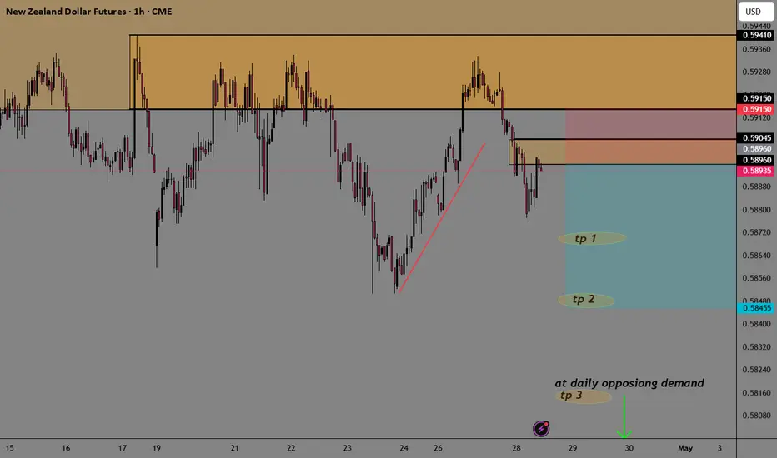Click the 23 date on time axis
The image size is (777, 458).
[x=348, y=448]
